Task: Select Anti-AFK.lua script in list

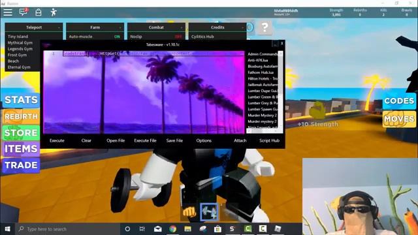Action: point(258,60)
